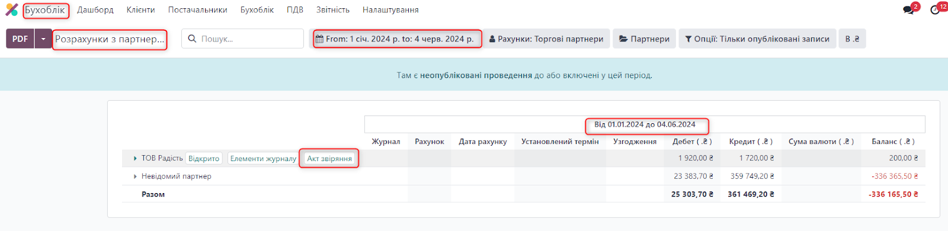Click the Установлений термін column header

(560, 142)
